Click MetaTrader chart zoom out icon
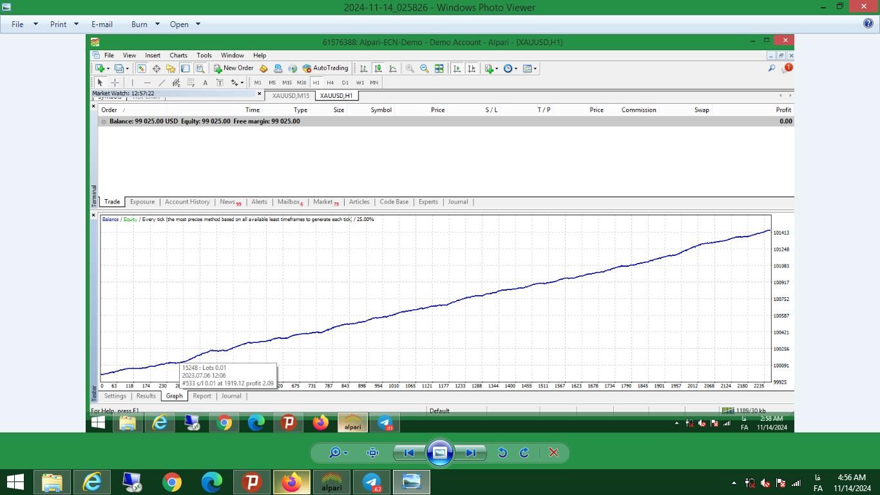The image size is (880, 495). pyautogui.click(x=425, y=68)
